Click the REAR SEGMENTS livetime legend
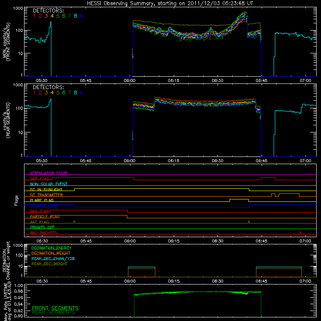 click(53, 313)
